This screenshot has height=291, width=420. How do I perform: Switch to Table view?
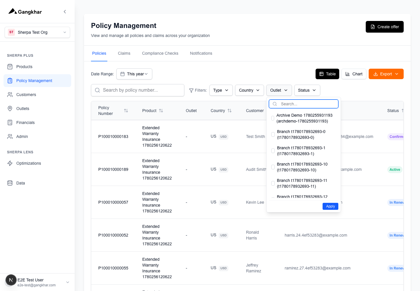click(327, 74)
